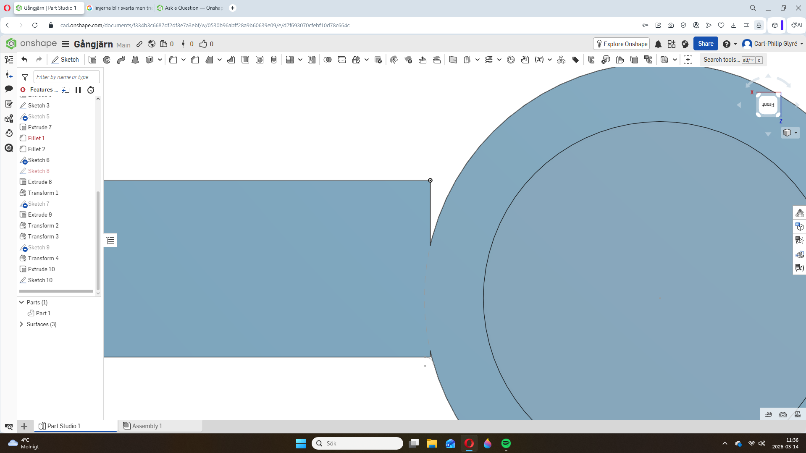
Task: Open the mass properties scale icon
Action: tap(798, 414)
